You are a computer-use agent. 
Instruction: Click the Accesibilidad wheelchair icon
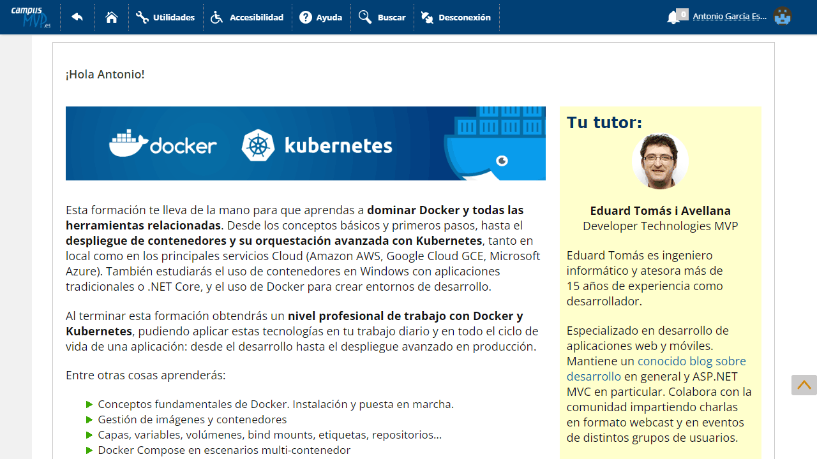click(x=217, y=17)
